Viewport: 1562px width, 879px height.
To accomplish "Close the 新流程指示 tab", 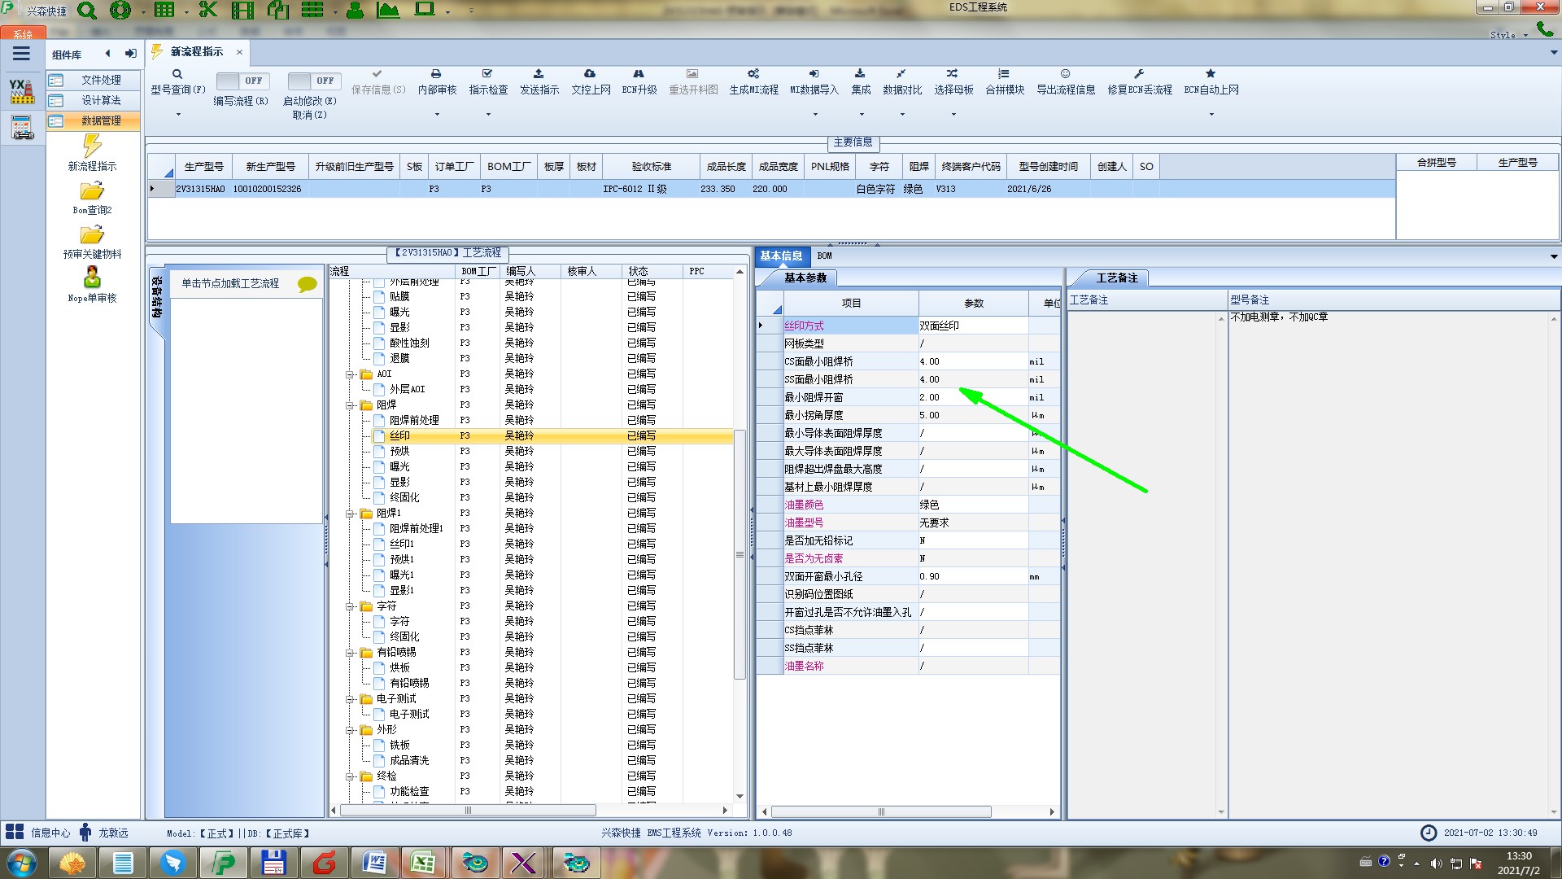I will pos(239,52).
